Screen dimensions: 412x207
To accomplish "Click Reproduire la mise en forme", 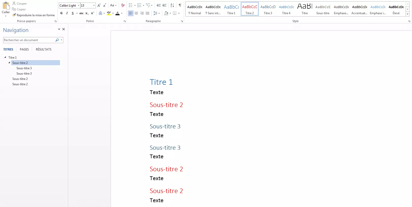I will point(34,15).
